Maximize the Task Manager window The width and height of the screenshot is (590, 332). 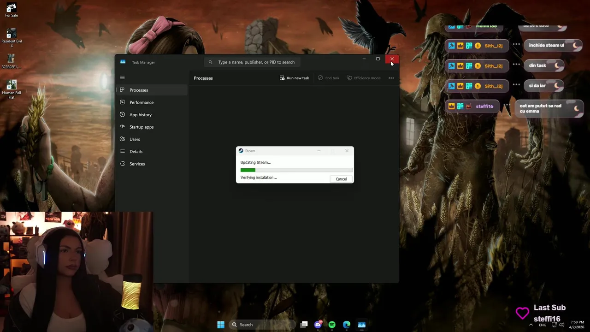click(x=378, y=59)
